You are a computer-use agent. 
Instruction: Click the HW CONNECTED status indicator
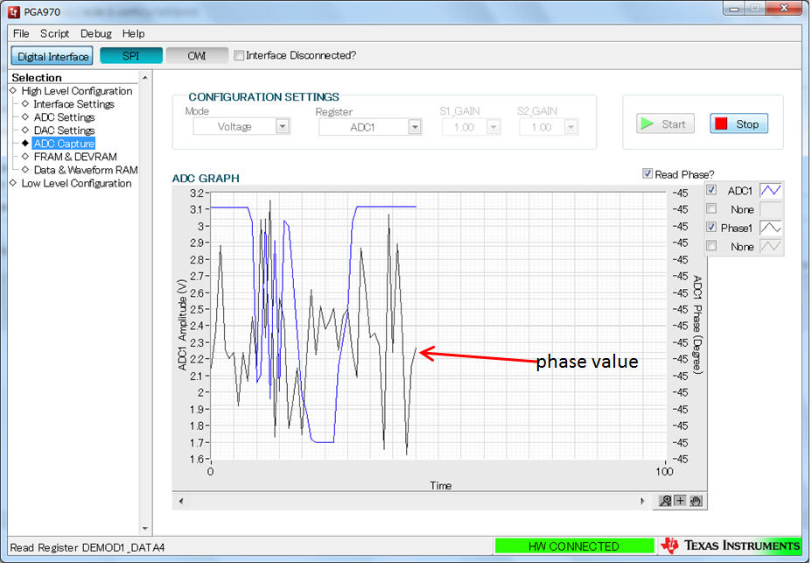(x=574, y=545)
